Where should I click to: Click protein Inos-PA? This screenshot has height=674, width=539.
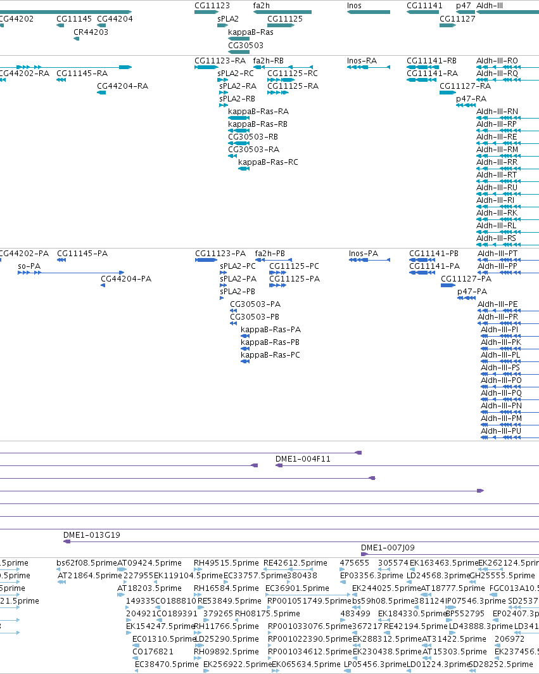click(364, 254)
